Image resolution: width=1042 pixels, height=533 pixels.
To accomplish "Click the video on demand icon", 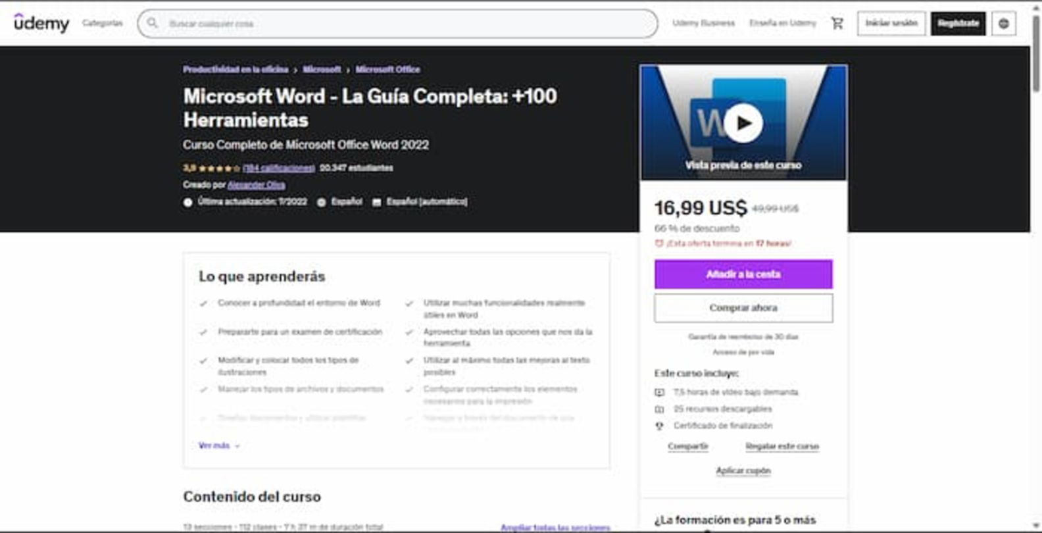I will 659,392.
